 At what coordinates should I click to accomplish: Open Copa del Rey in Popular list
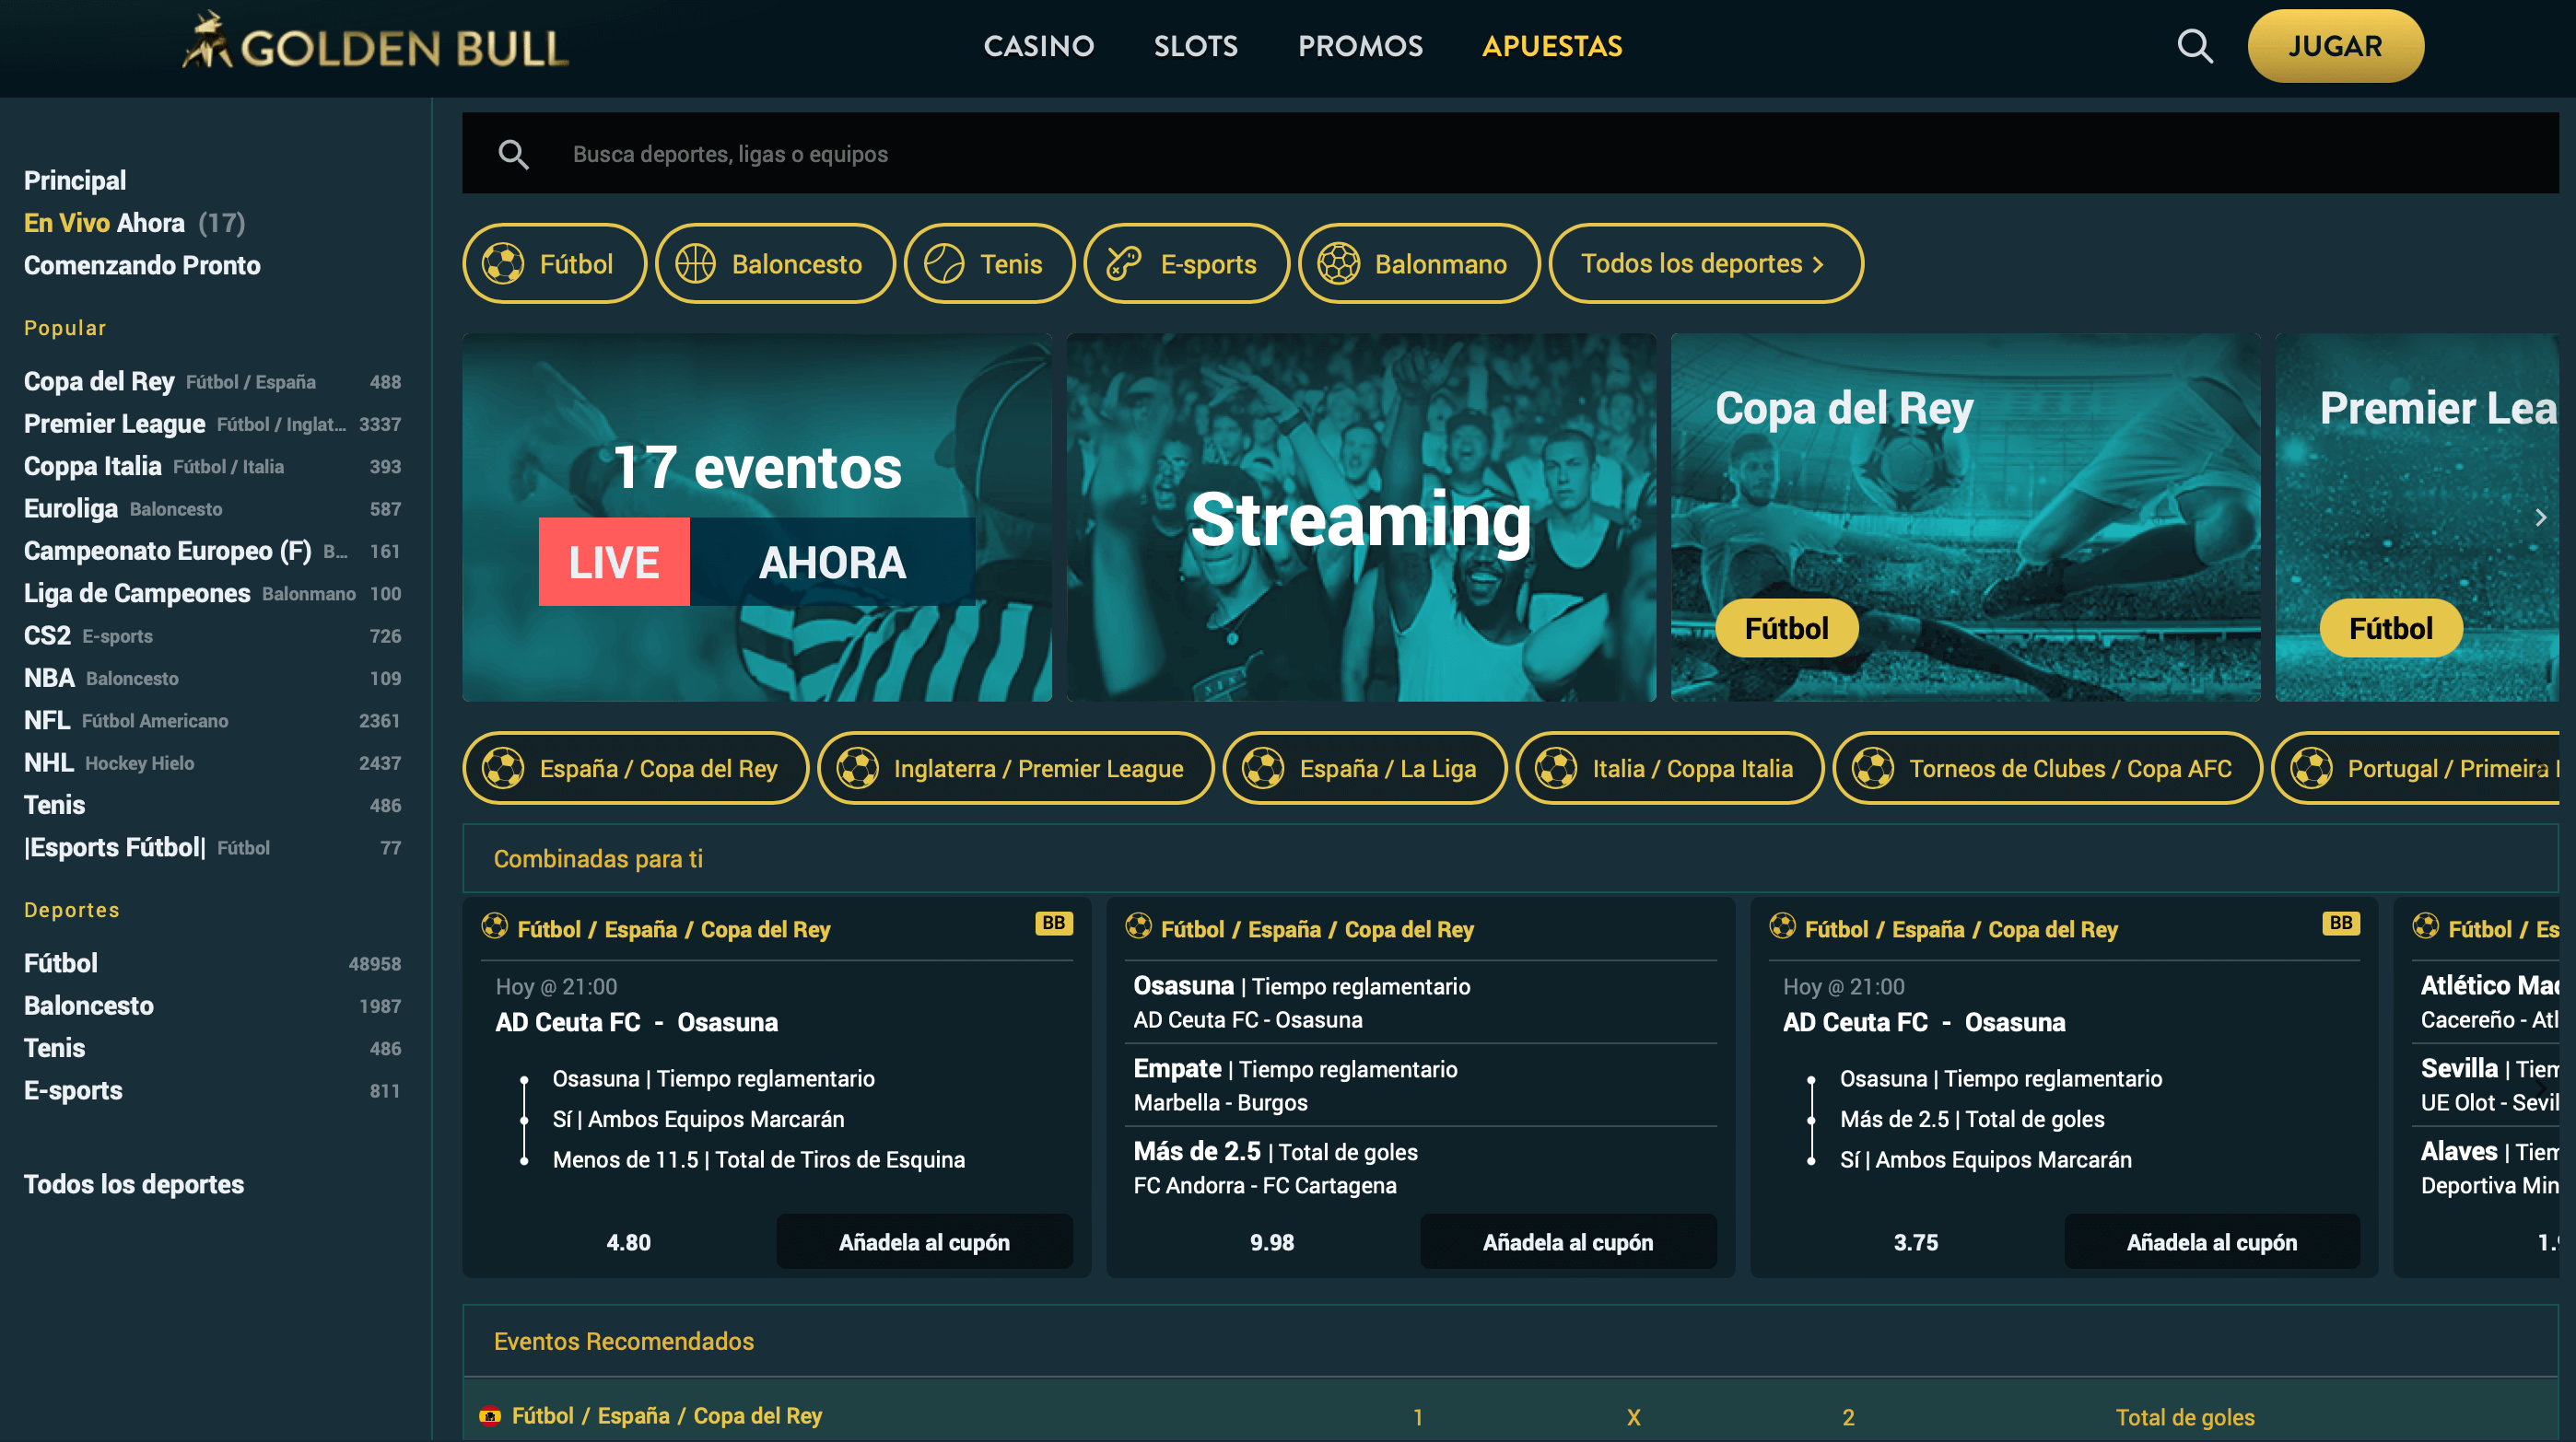coord(212,382)
